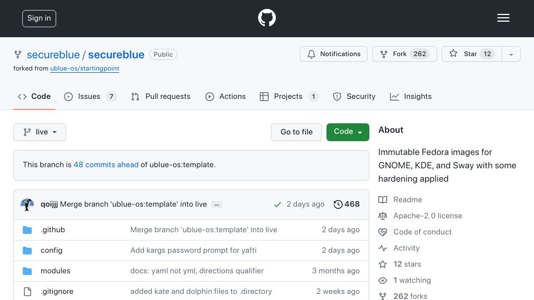Click the modules folder icon
Viewport: 534px width, 300px height.
pyautogui.click(x=27, y=271)
